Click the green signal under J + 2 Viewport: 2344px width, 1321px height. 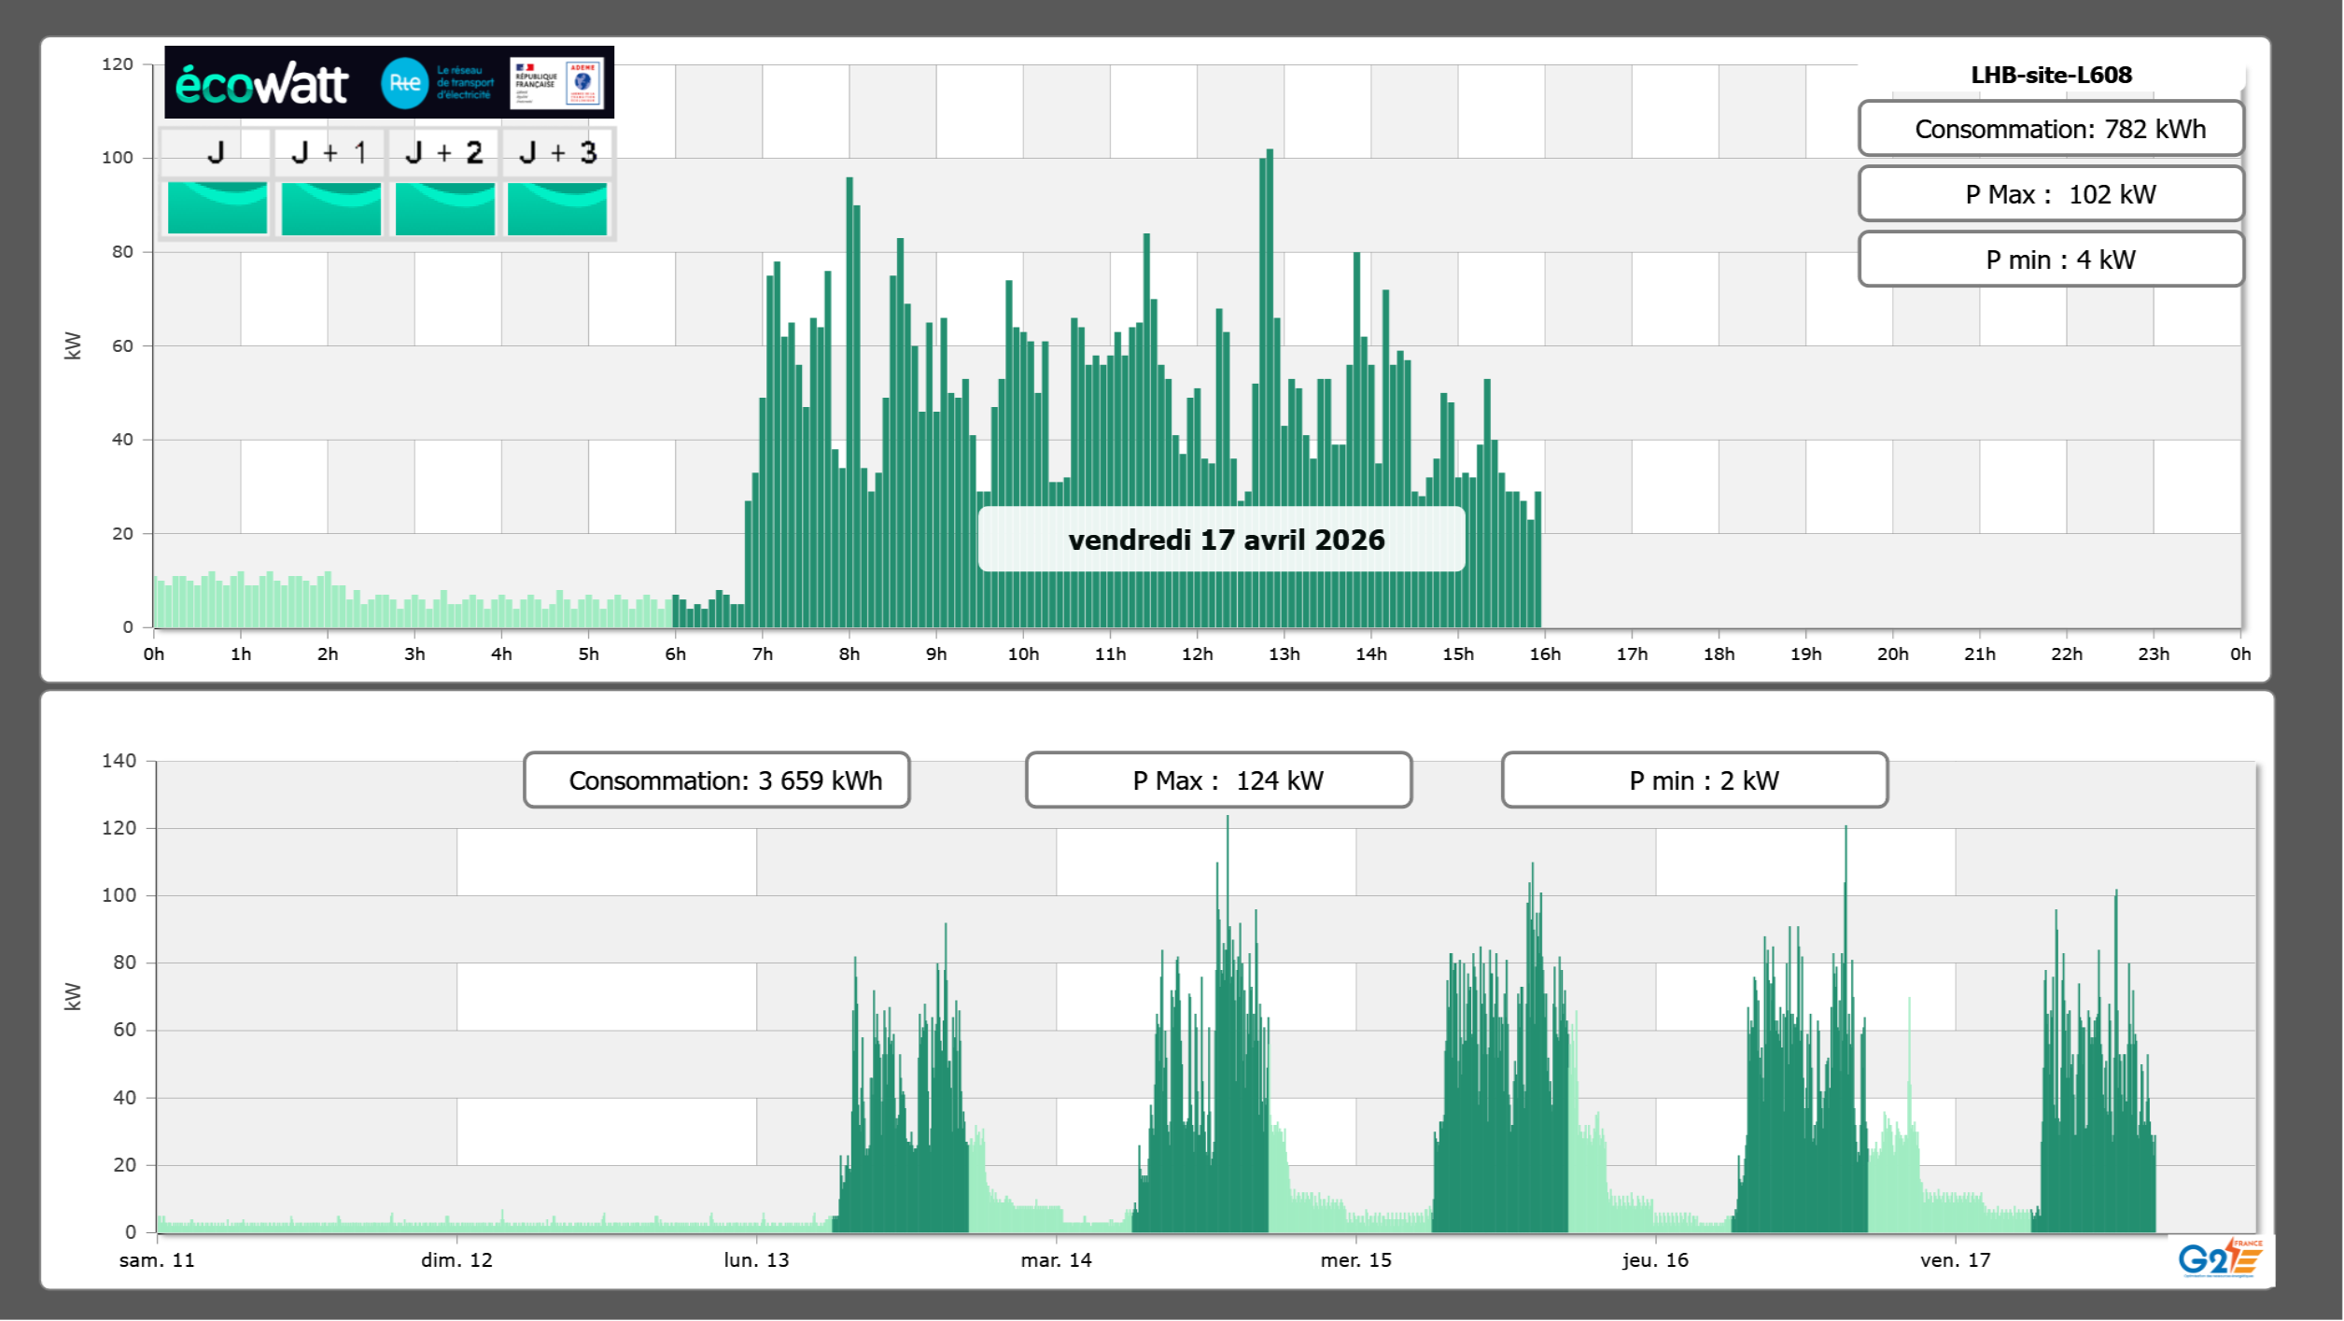444,207
